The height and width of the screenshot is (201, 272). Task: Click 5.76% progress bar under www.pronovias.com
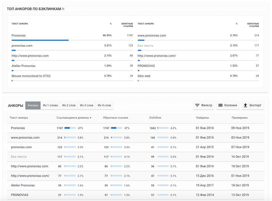[198, 40]
